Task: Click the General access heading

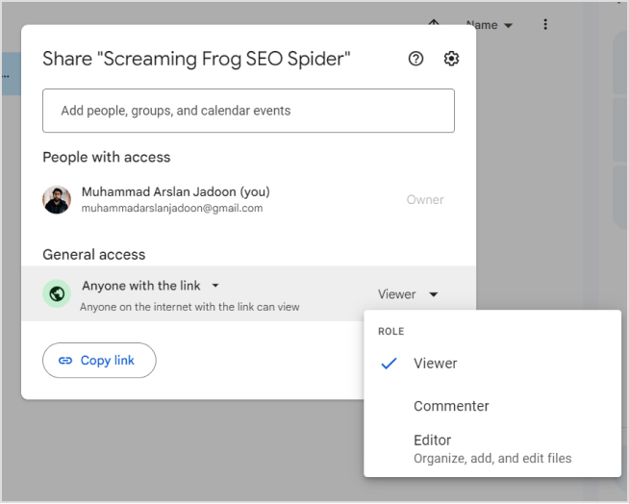Action: [94, 255]
